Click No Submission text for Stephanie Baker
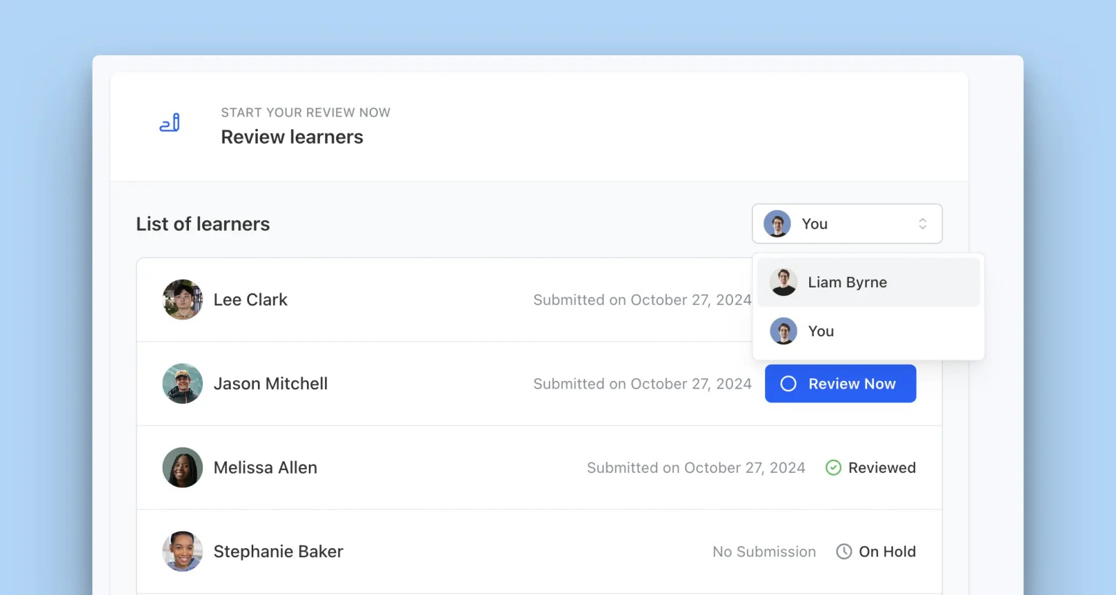This screenshot has height=595, width=1116. [764, 552]
